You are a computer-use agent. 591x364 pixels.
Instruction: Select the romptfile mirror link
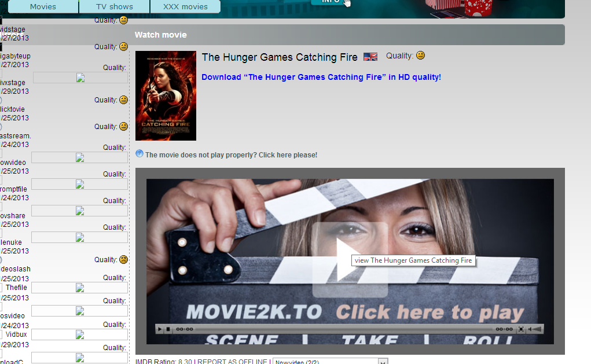click(x=13, y=189)
